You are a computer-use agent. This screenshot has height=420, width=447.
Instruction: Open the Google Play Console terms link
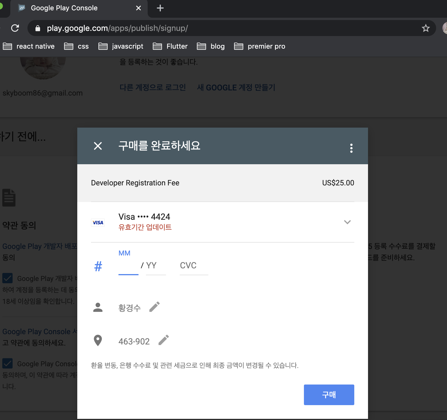tap(40, 332)
